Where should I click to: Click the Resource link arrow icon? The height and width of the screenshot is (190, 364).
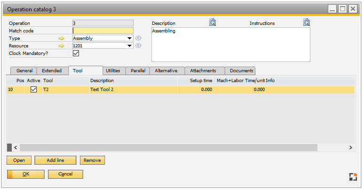pyautogui.click(x=61, y=46)
